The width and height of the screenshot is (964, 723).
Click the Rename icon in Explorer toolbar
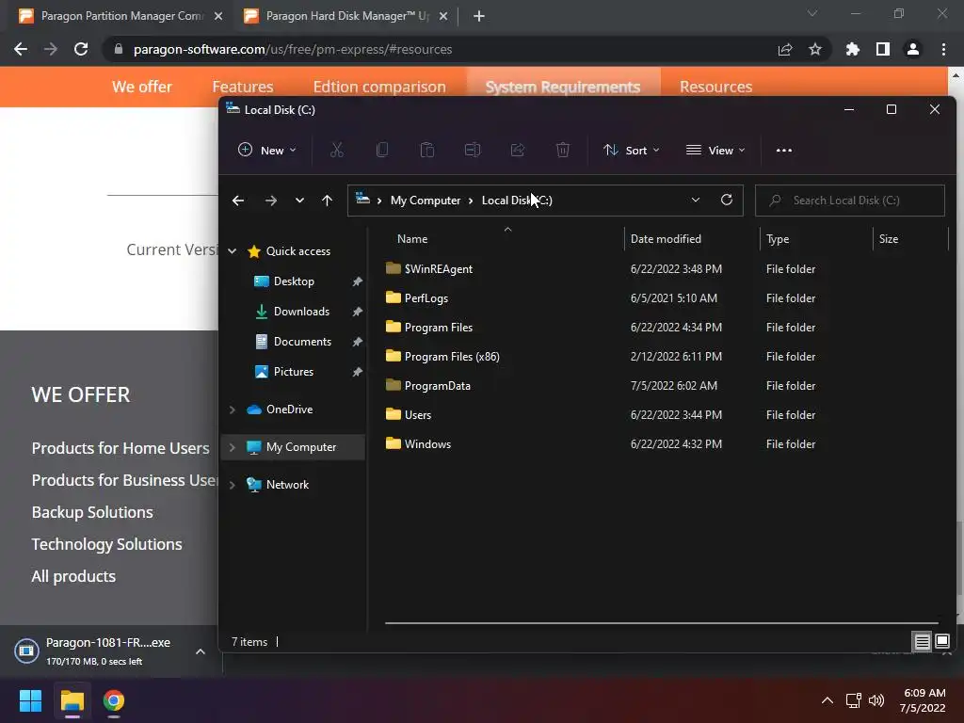coord(473,150)
